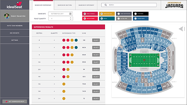Open the Game Date dropdown field

click(60, 14)
